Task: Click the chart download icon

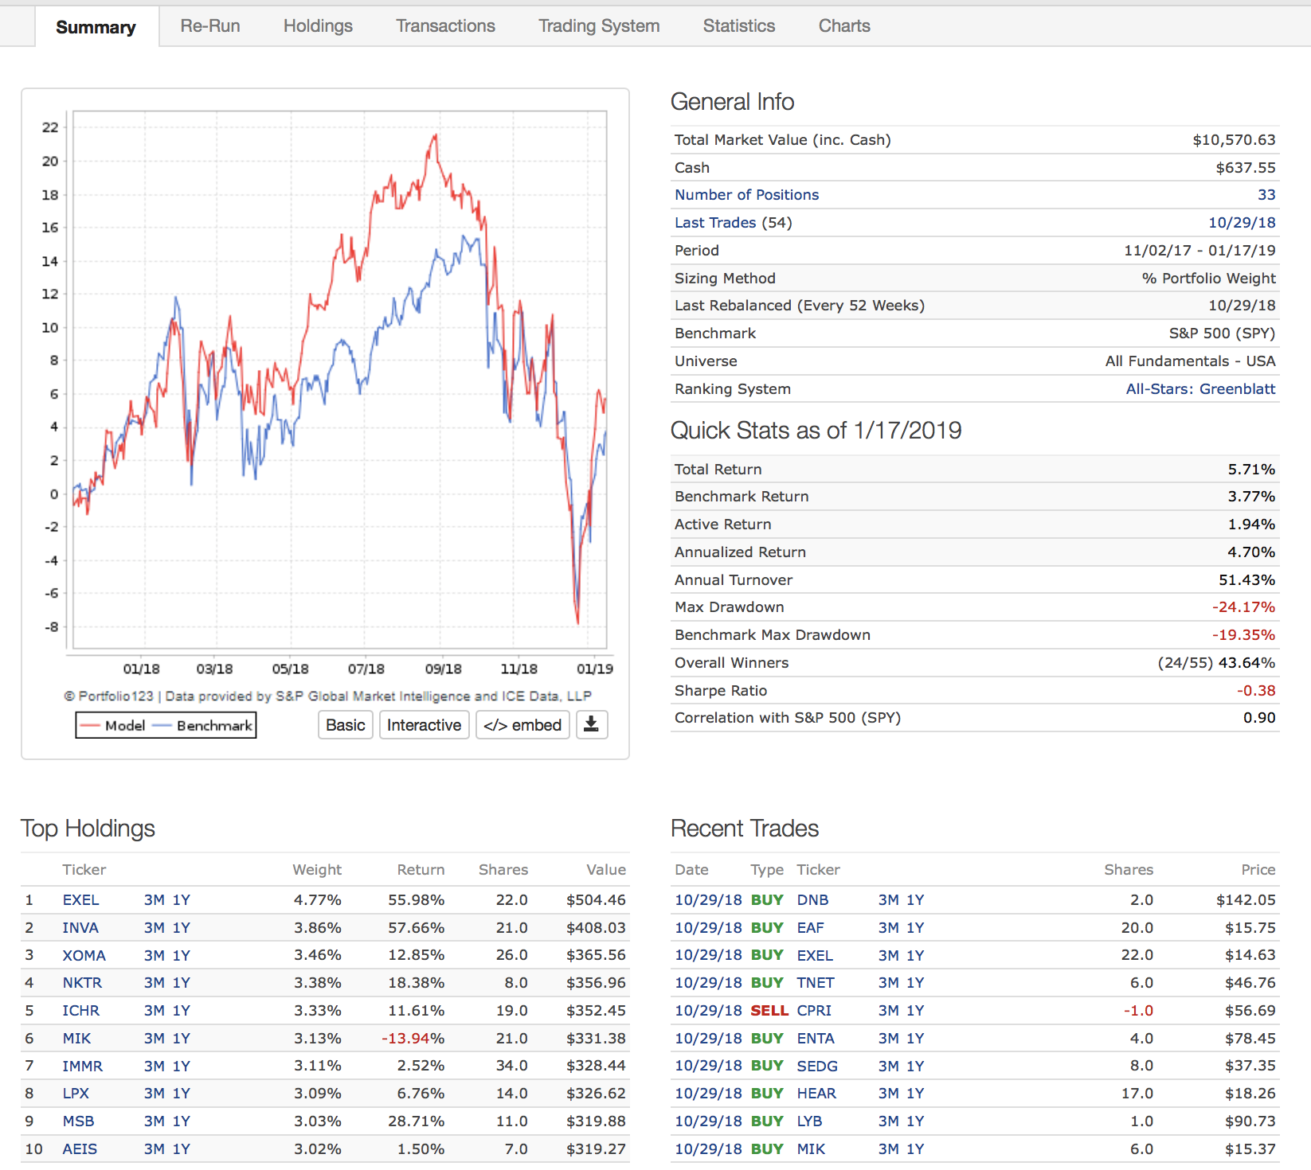Action: click(591, 724)
